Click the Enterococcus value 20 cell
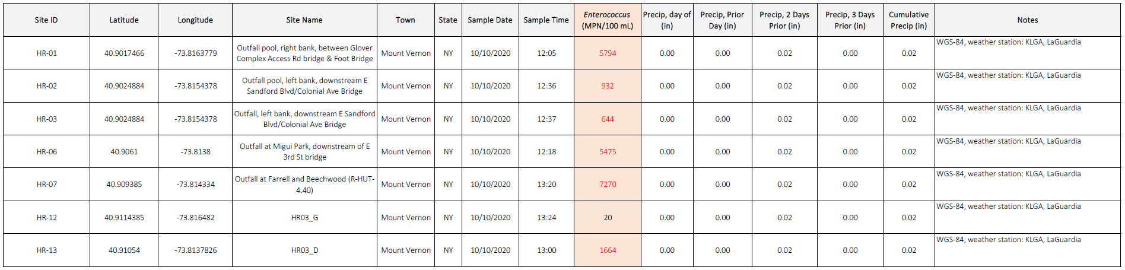Screen dimensions: 1125x270 [x=607, y=218]
